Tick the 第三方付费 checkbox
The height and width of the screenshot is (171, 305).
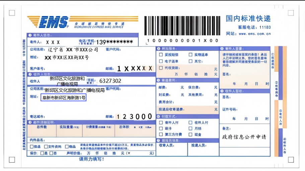161,134
